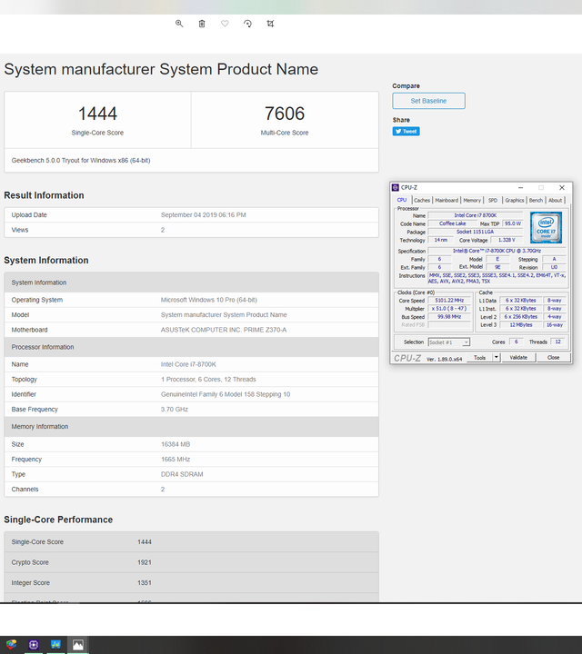Click the 3.70 GHz base frequency value
582x654 pixels.
pyautogui.click(x=175, y=409)
